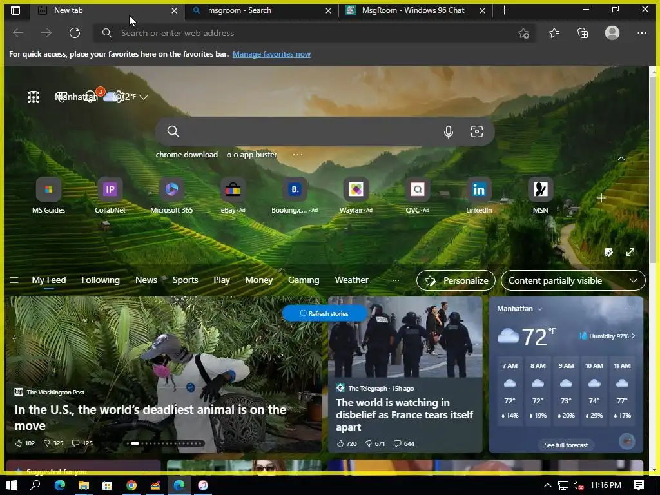Open weather card options ellipsis
This screenshot has height=495, width=660.
[x=628, y=309]
